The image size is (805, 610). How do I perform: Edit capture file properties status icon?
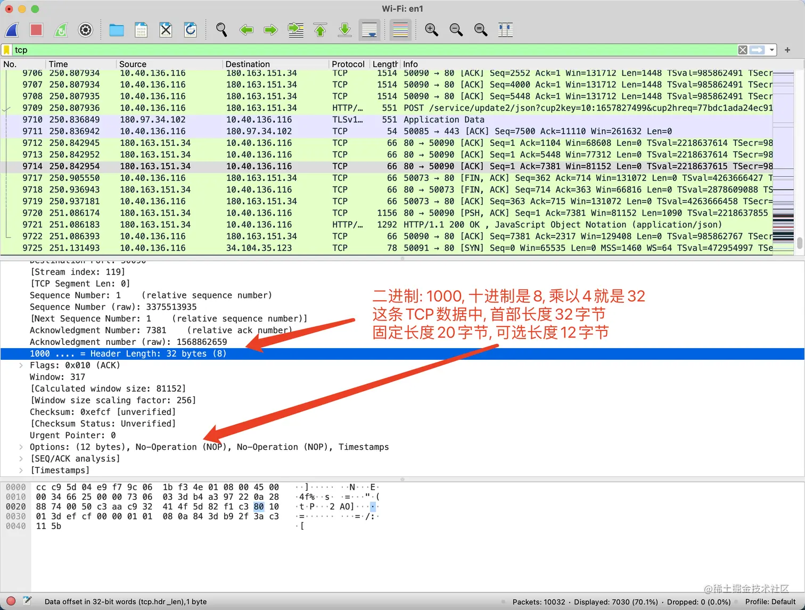(x=27, y=601)
